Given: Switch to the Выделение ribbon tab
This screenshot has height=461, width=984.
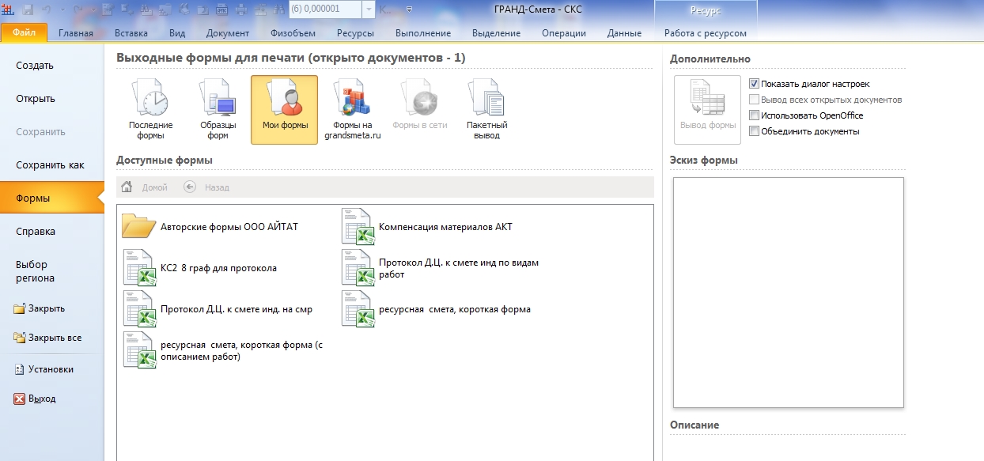Looking at the screenshot, I should (496, 33).
